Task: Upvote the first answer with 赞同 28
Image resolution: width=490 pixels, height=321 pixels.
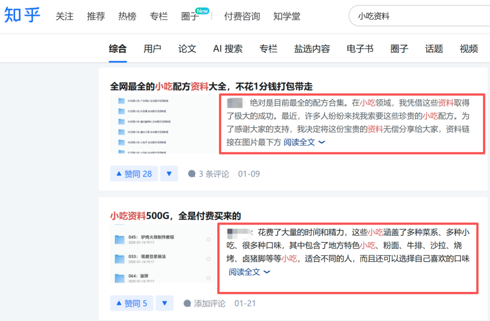Action: click(x=134, y=174)
